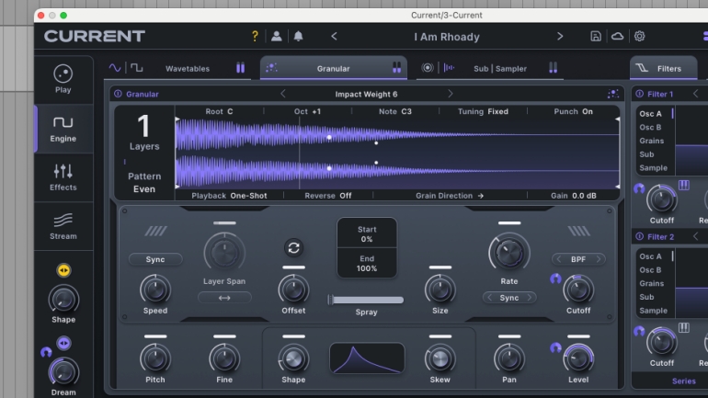Open the Engine page in sidebar
The height and width of the screenshot is (398, 708).
(63, 129)
